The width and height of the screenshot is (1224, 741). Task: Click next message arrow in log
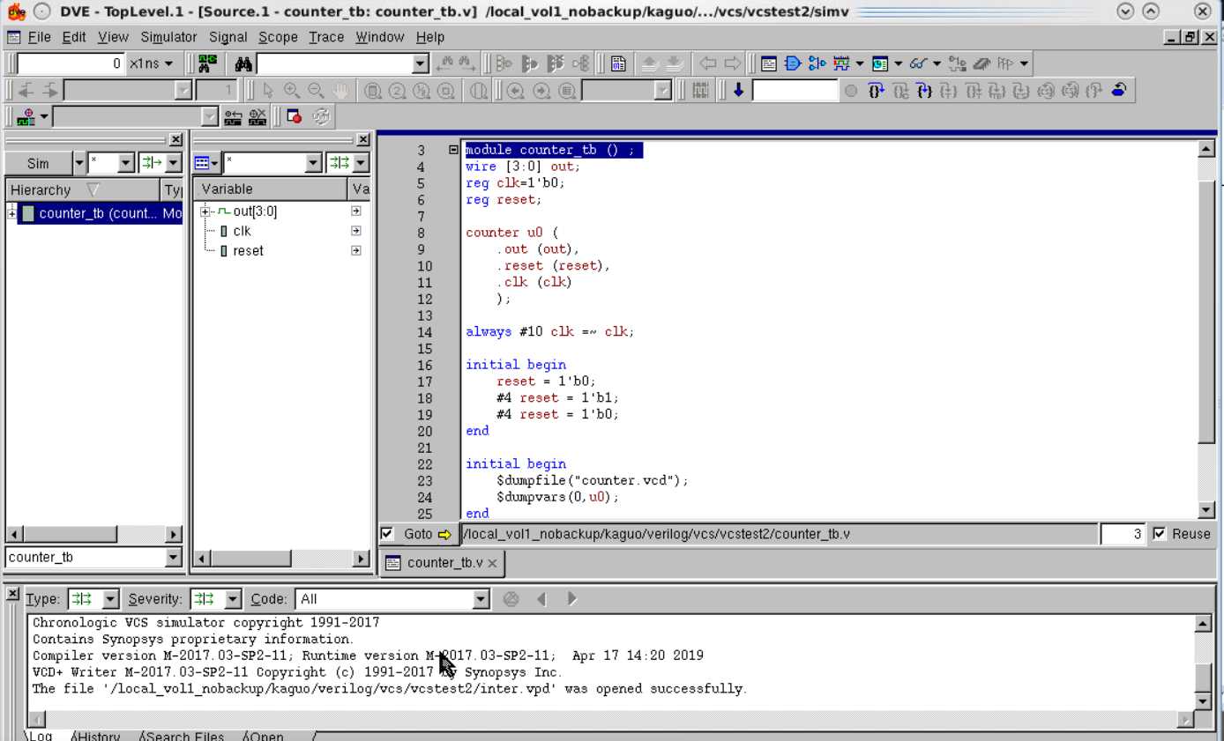(571, 599)
